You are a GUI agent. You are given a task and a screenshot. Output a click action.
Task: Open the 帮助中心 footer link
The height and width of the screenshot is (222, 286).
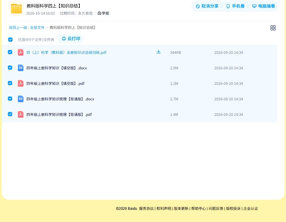pyautogui.click(x=198, y=209)
